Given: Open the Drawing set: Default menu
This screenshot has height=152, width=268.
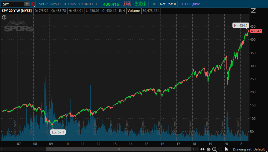Looking at the screenshot, I should click(249, 150).
